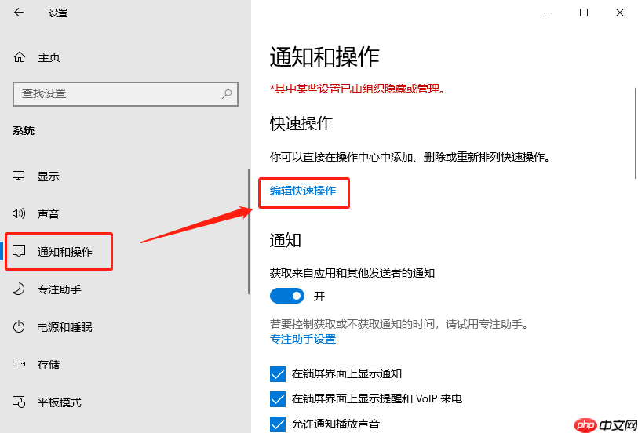Uncheck 在锁屏界面上显示提醒和 VoIP 来电

click(278, 398)
